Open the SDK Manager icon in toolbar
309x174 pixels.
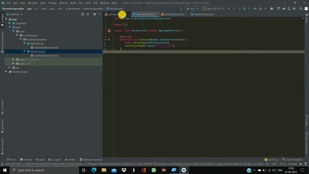pyautogui.click(x=294, y=9)
